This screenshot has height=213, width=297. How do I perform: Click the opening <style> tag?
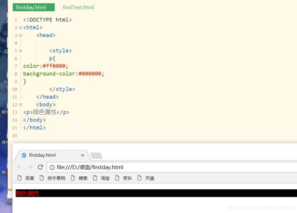click(61, 51)
